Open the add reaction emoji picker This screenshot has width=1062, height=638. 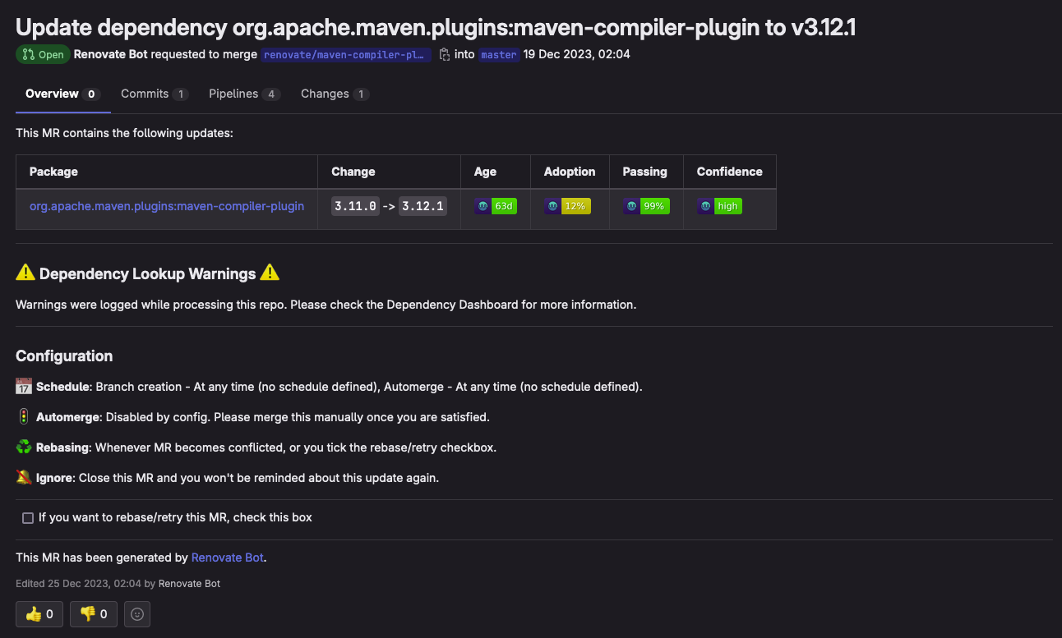137,614
